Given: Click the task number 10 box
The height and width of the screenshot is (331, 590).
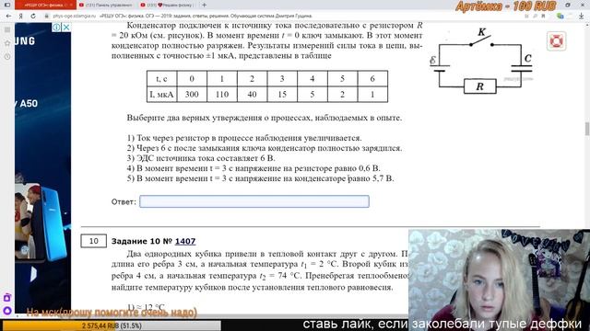Looking at the screenshot, I should coord(94,241).
